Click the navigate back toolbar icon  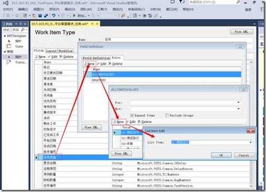point(8,16)
